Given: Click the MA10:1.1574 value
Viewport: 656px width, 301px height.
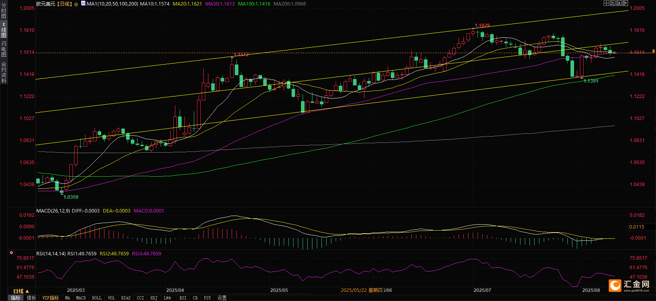Looking at the screenshot, I should (x=155, y=4).
